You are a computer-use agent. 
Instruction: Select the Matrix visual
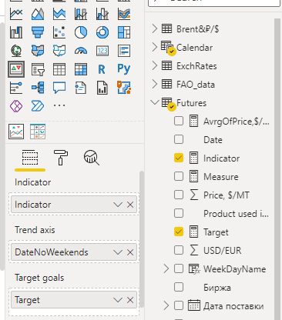coord(81,69)
